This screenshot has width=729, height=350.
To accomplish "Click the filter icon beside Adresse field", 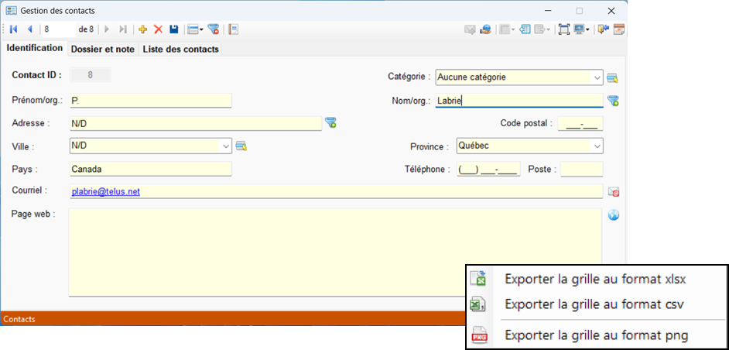I will 330,122.
